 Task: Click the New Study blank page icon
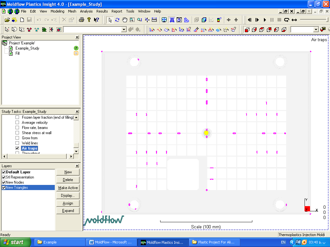(x=22, y=20)
